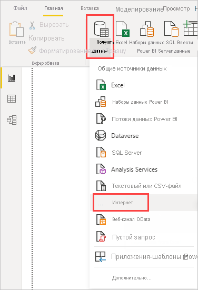Click the Power BI datasets menu icon
198x290 pixels.
tap(101, 102)
